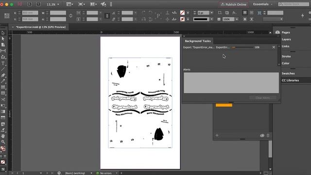This screenshot has height=175, width=311.
Task: Select the Page tool
Action: (3, 45)
